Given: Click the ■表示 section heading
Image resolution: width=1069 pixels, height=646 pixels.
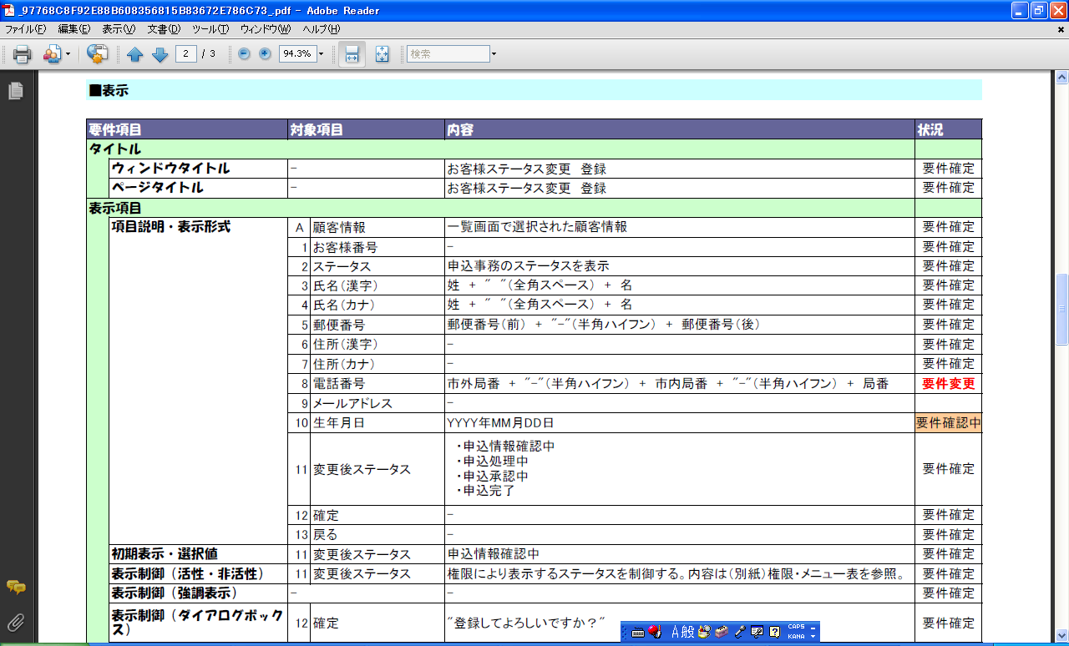Looking at the screenshot, I should click(x=109, y=90).
